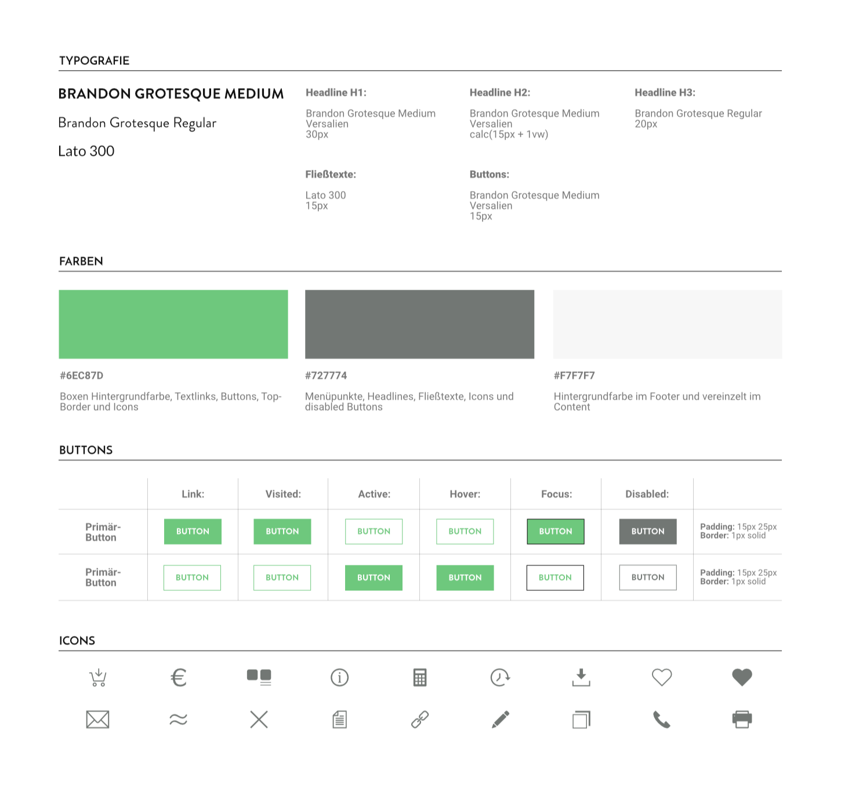
Task: Click the outlined heart icon
Action: pyautogui.click(x=661, y=677)
